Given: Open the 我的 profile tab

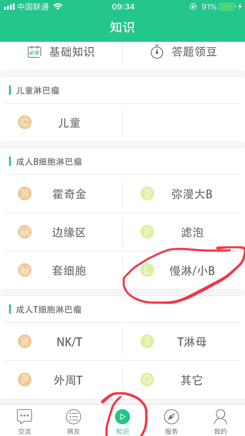Looking at the screenshot, I should pos(220,421).
